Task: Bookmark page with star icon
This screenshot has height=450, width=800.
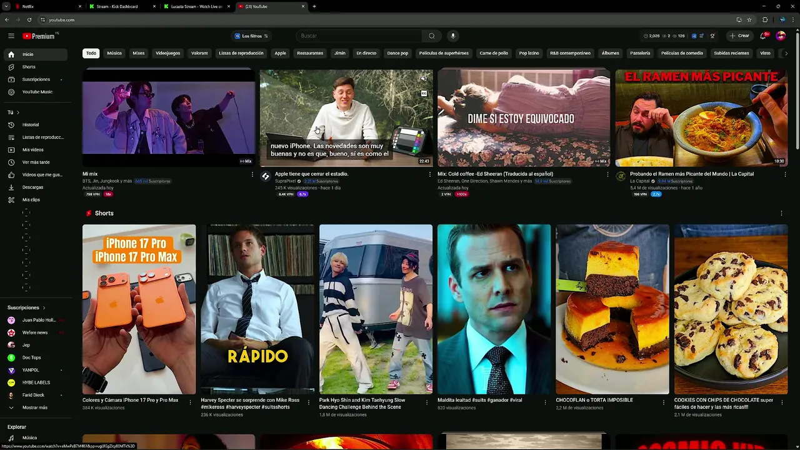Action: [x=749, y=19]
